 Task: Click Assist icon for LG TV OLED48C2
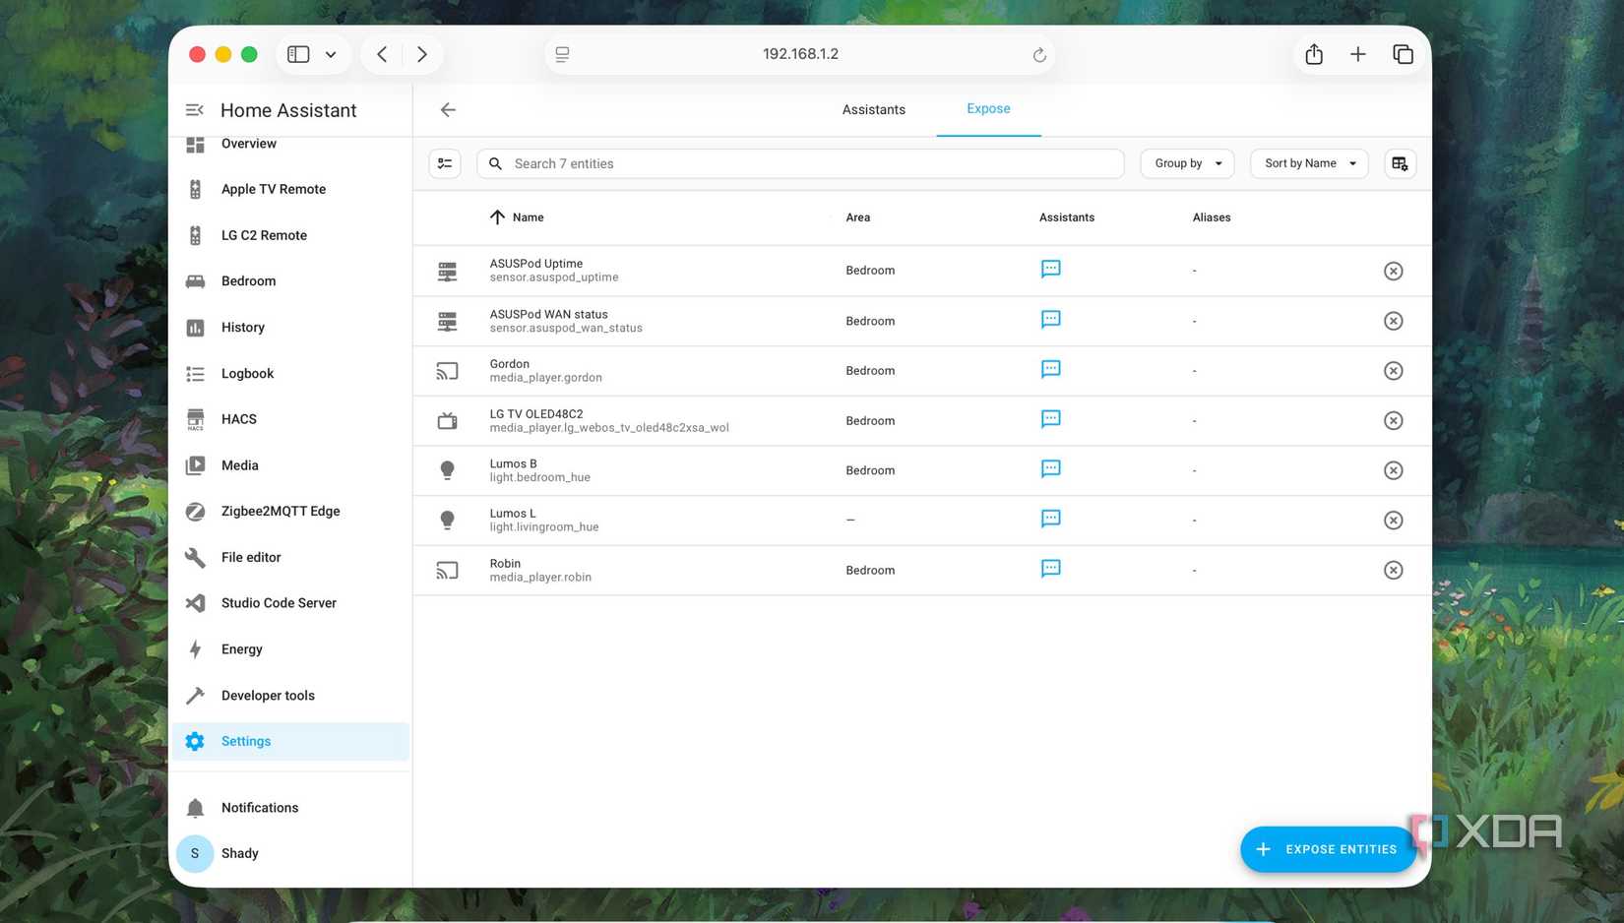(x=1051, y=420)
